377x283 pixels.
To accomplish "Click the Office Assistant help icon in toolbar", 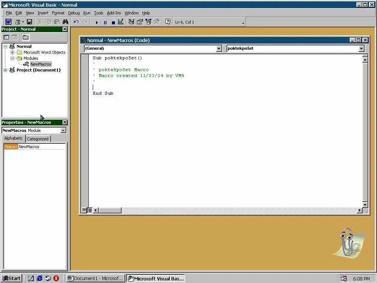I will click(168, 22).
